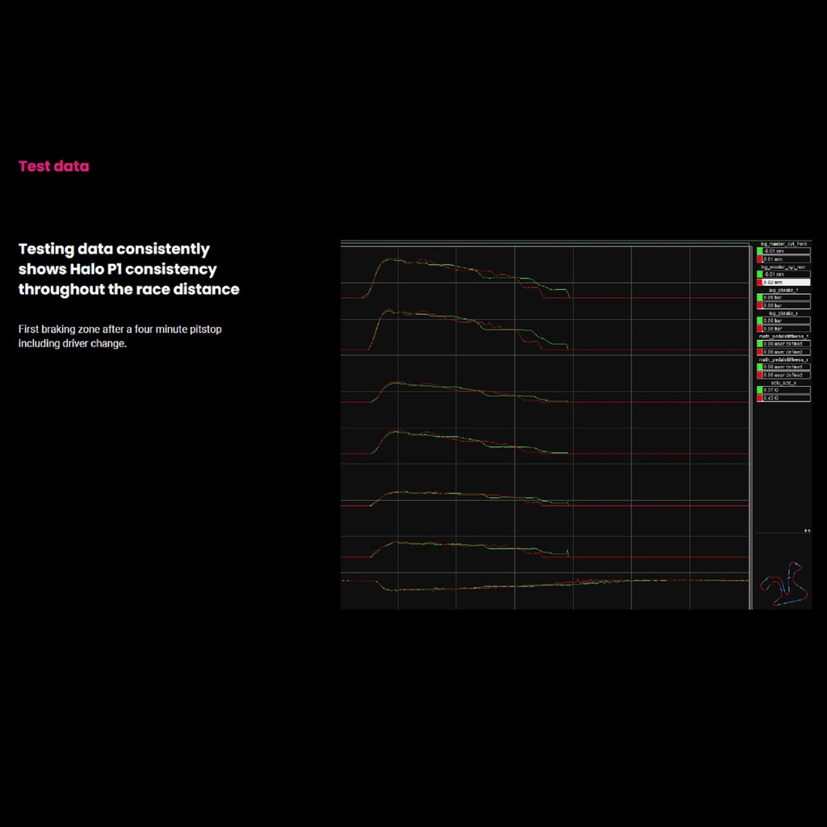Click the green swatch under log_pbrake_r
This screenshot has width=827, height=827.
759,321
